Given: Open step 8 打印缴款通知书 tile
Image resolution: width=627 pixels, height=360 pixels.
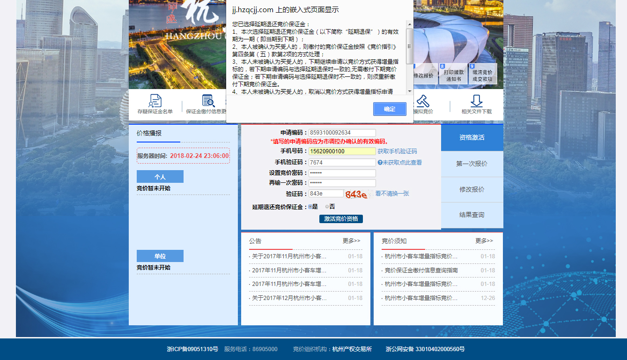Looking at the screenshot, I should (453, 74).
